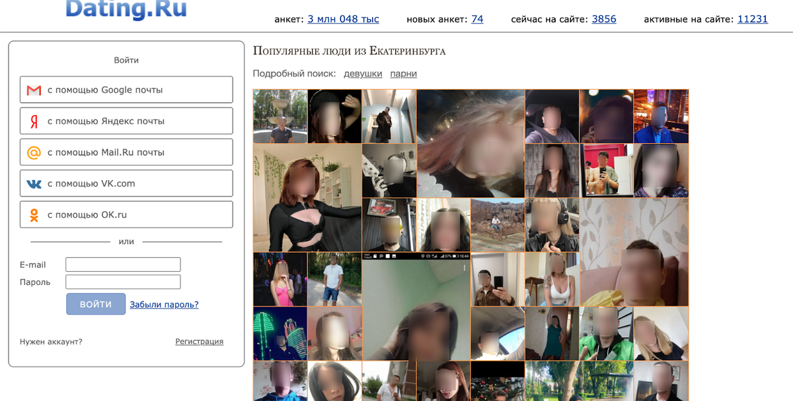Open profile photo of man by fountain
This screenshot has height=401, width=793.
(280, 117)
